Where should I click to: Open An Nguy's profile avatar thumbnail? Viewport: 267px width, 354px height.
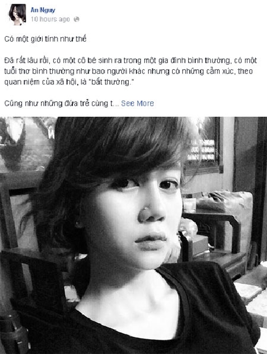(x=17, y=14)
